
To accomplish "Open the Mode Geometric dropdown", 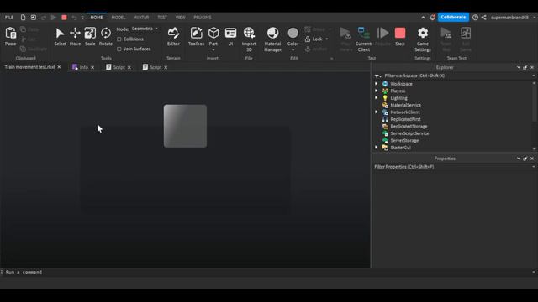I will click(x=145, y=29).
